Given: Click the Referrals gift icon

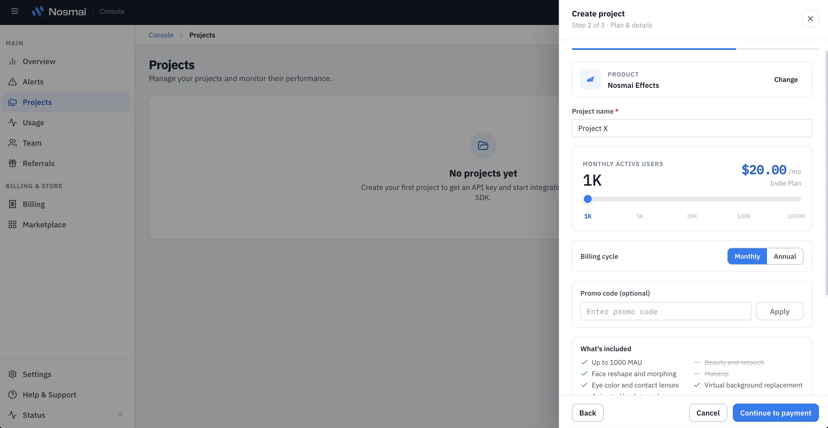Looking at the screenshot, I should (12, 163).
